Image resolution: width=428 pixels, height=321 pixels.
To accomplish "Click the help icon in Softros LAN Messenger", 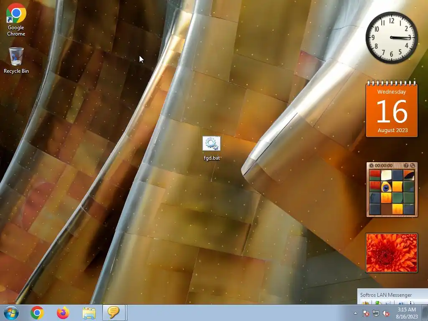I will [x=401, y=303].
